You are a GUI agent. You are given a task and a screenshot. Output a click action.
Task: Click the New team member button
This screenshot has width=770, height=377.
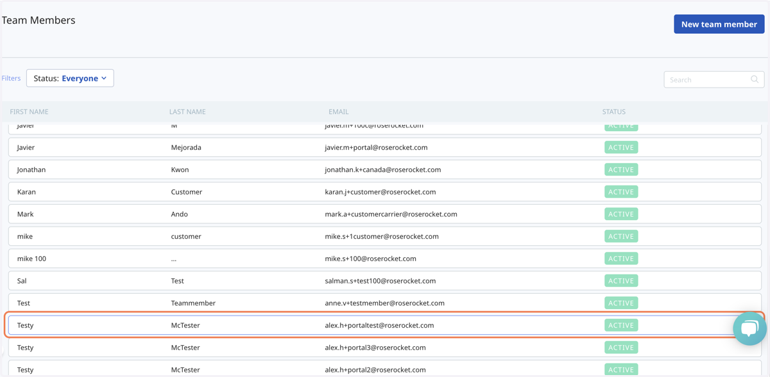click(719, 24)
